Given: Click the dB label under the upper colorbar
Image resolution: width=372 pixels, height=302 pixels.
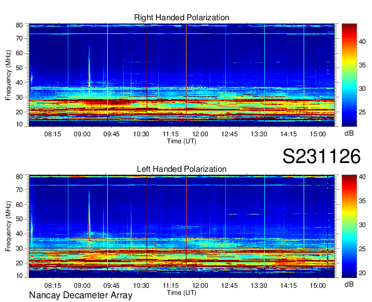Looking at the screenshot, I should point(349,133).
